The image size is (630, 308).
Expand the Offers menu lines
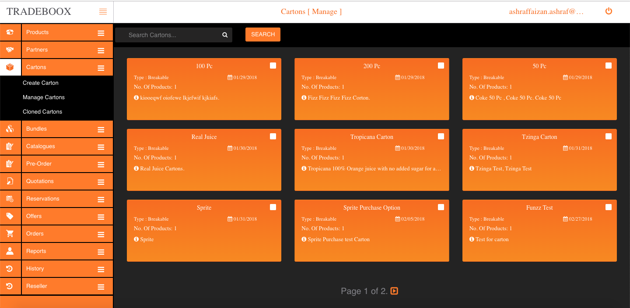click(x=101, y=217)
